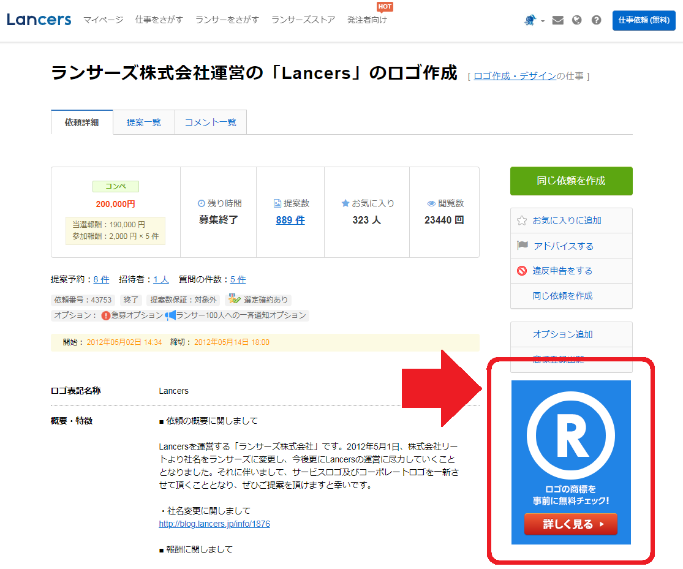Open the help question mark icon
The height and width of the screenshot is (569, 683).
click(596, 20)
